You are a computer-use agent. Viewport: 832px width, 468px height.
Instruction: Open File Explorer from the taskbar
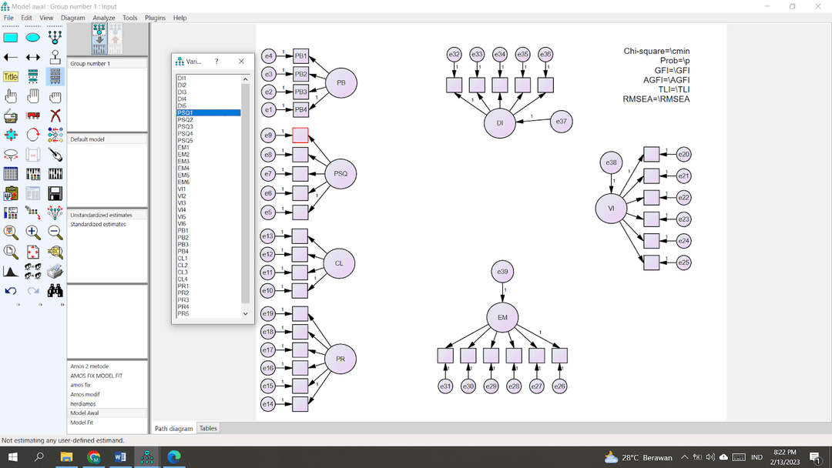coord(66,457)
